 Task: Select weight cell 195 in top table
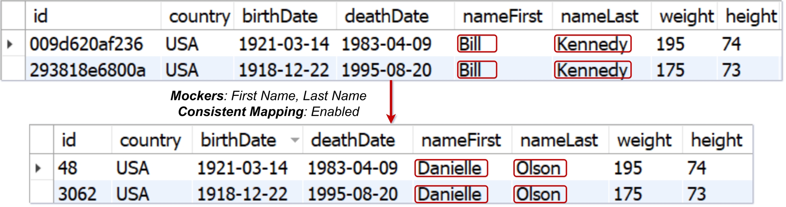670,44
